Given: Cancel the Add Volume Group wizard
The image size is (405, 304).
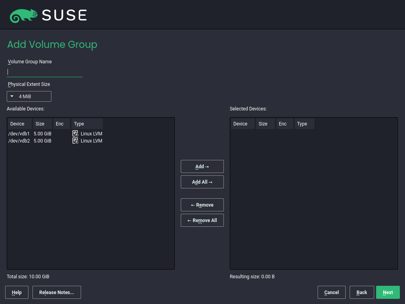Looking at the screenshot, I should (x=331, y=292).
